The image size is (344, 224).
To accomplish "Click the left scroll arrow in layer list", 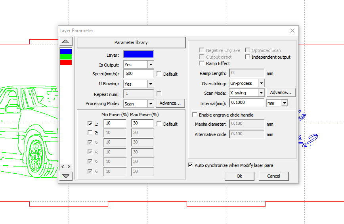I will tap(63, 167).
